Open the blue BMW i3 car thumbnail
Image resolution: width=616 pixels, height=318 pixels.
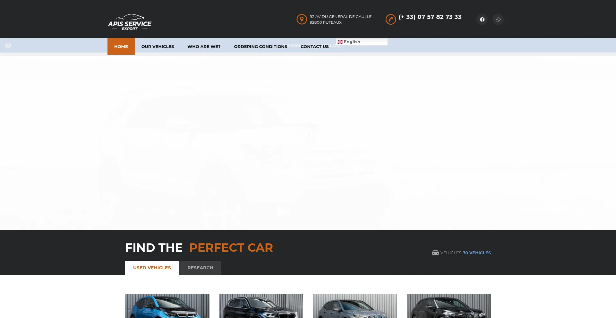coord(167,306)
